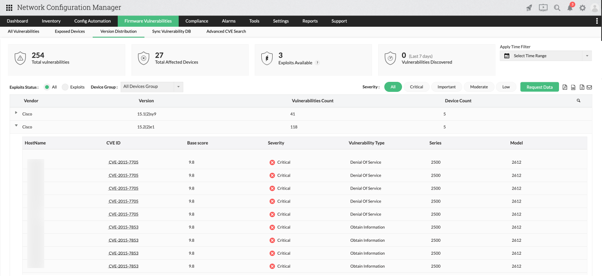Go to the Compliance menu tab
602x276 pixels.
tap(197, 21)
